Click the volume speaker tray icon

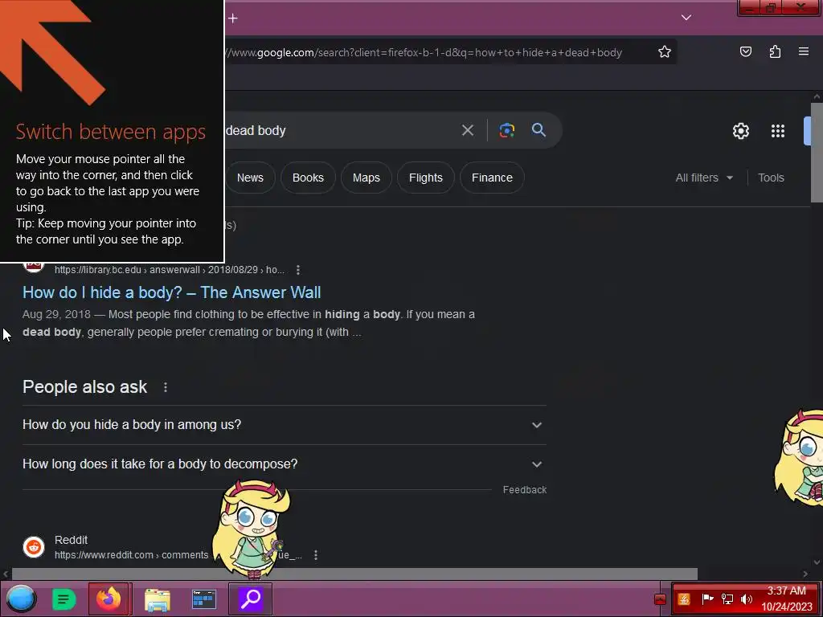coord(746,599)
